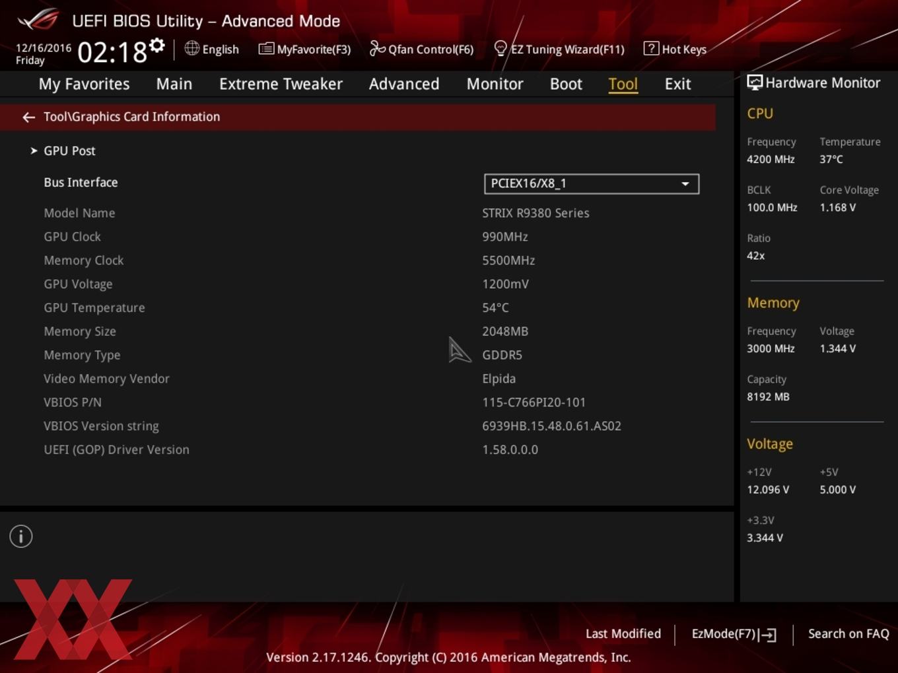Click the Memory Type label
The width and height of the screenshot is (898, 673).
point(82,356)
